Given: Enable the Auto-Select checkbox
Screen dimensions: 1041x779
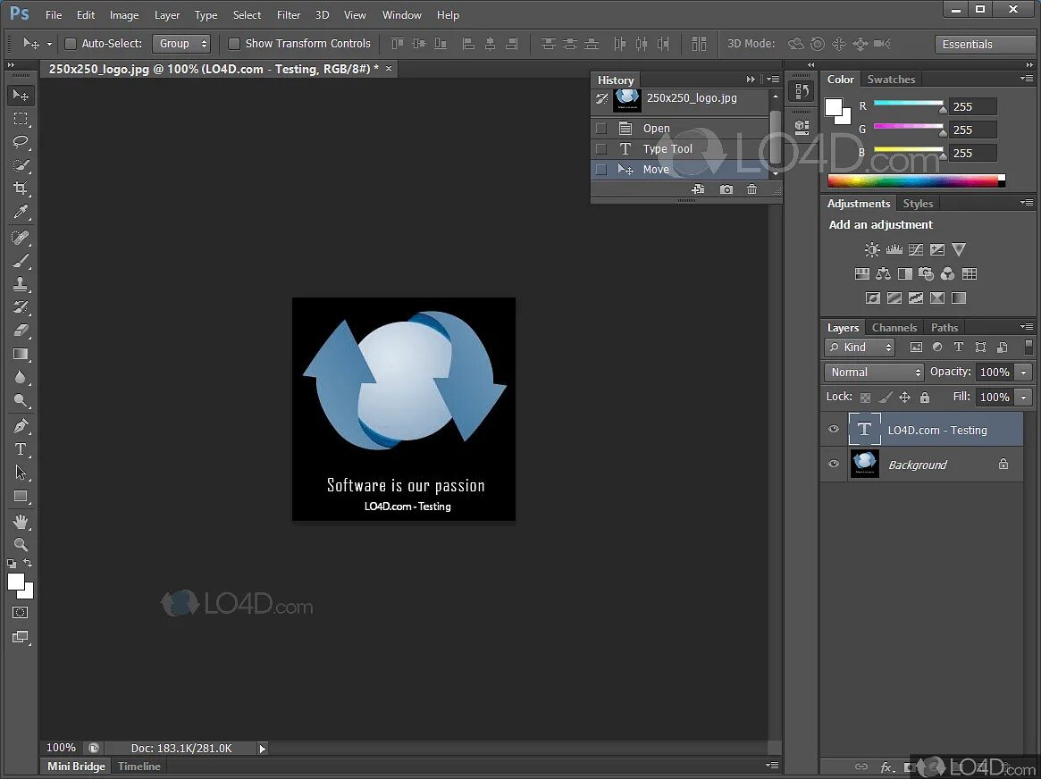Looking at the screenshot, I should click(71, 44).
